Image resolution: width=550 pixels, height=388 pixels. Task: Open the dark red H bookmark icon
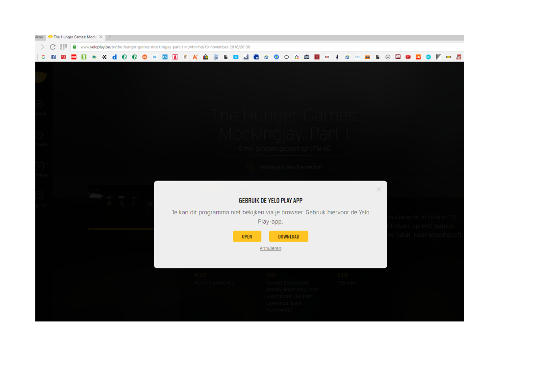point(317,57)
